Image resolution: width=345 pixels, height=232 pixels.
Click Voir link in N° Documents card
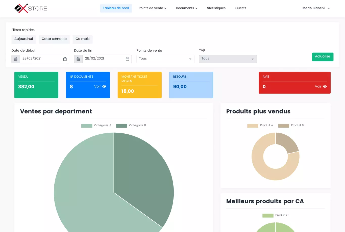point(97,86)
